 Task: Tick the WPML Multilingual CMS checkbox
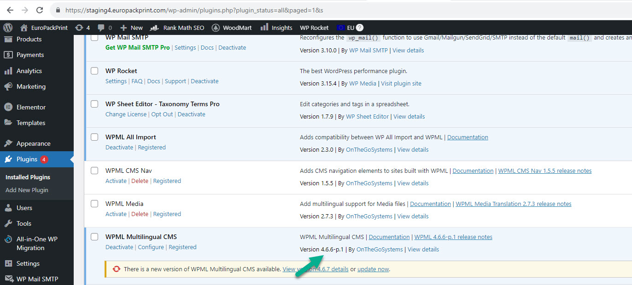pos(94,237)
